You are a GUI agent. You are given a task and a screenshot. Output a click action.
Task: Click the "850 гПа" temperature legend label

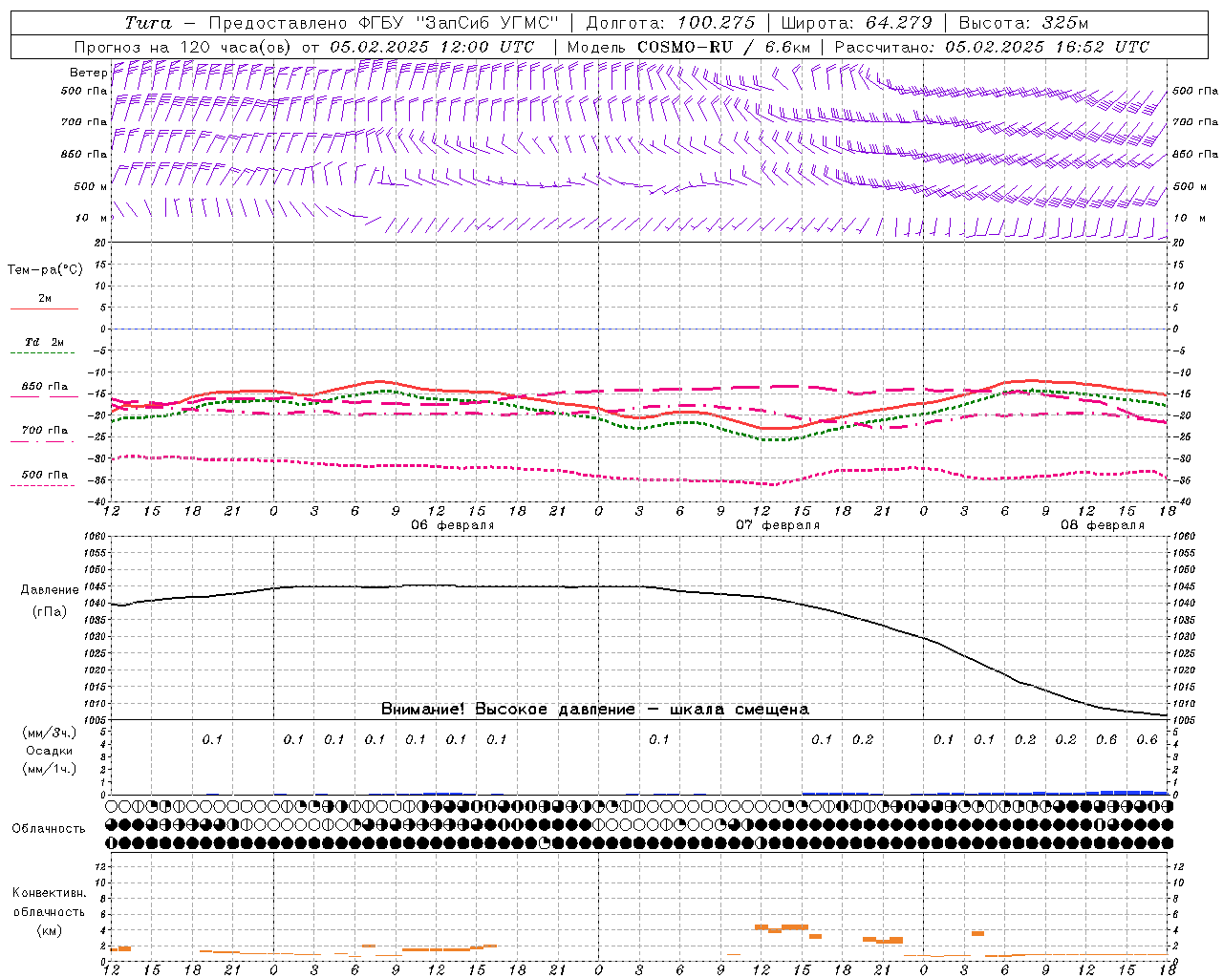click(x=45, y=387)
